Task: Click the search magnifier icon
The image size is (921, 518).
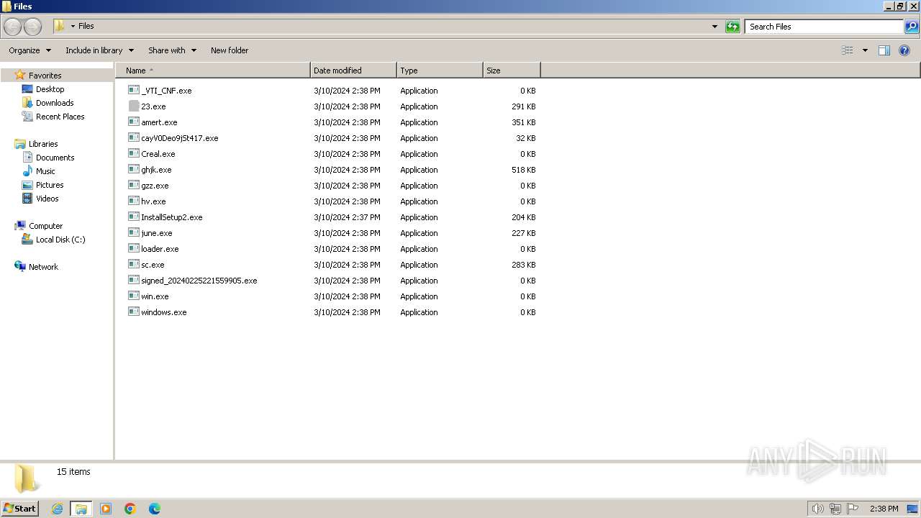Action: [x=912, y=27]
